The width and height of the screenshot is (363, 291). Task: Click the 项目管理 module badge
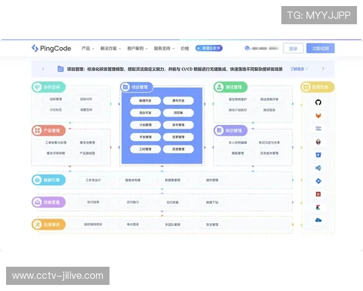(137, 87)
